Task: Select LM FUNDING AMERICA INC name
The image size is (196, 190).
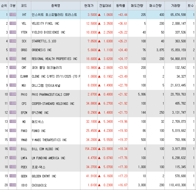Action: pyautogui.click(x=48, y=158)
